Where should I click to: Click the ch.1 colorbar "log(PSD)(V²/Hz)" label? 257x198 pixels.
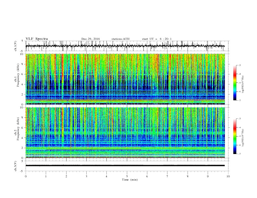(243, 84)
